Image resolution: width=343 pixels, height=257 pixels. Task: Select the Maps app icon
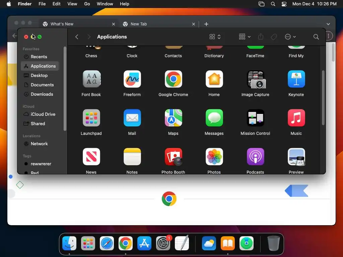[x=173, y=118]
